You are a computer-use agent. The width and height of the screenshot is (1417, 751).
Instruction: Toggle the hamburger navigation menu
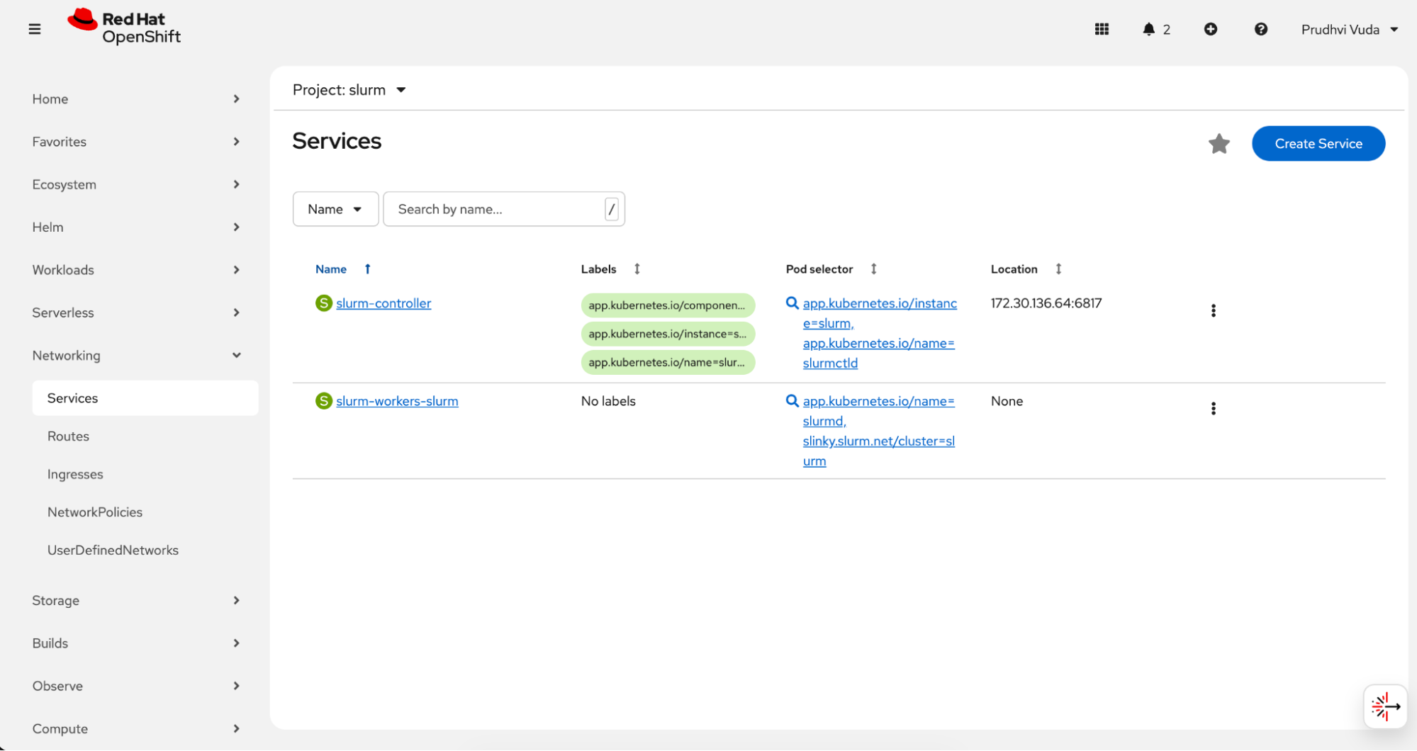[34, 29]
